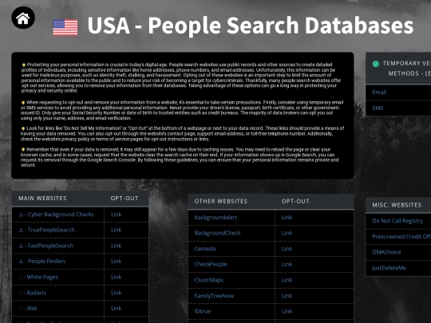Open the DMAchoice link
This screenshot has height=323, width=431.
coord(386,252)
